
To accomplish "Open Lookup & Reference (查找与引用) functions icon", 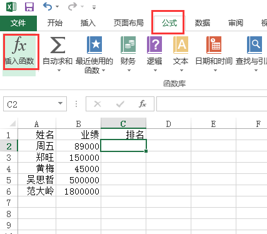I will 254,45.
